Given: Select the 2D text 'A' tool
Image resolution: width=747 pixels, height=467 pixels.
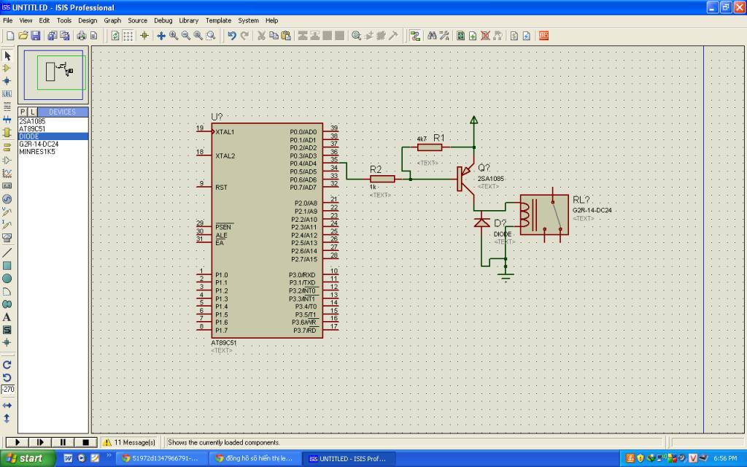Looking at the screenshot, I should click(x=7, y=317).
